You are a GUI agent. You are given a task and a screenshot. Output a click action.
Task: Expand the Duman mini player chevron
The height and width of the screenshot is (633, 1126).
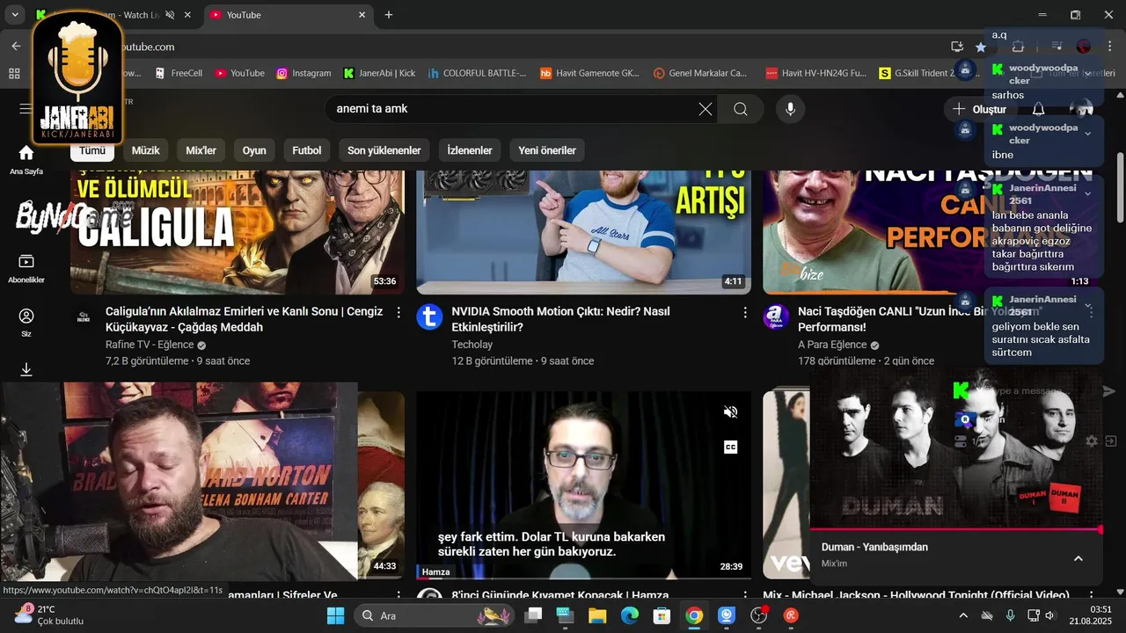(1078, 558)
